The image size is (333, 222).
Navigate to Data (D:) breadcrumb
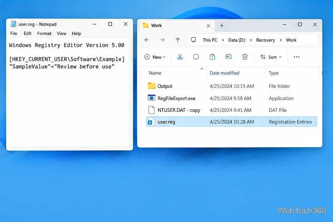236,40
